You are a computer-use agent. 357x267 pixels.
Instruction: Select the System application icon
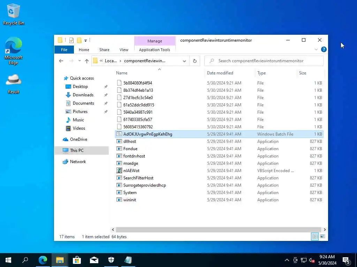pyautogui.click(x=119, y=193)
